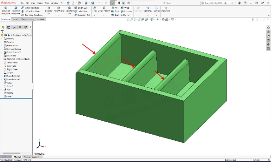Expand the Boss-Extrude2 feature node
271x162 pixels.
2,79
